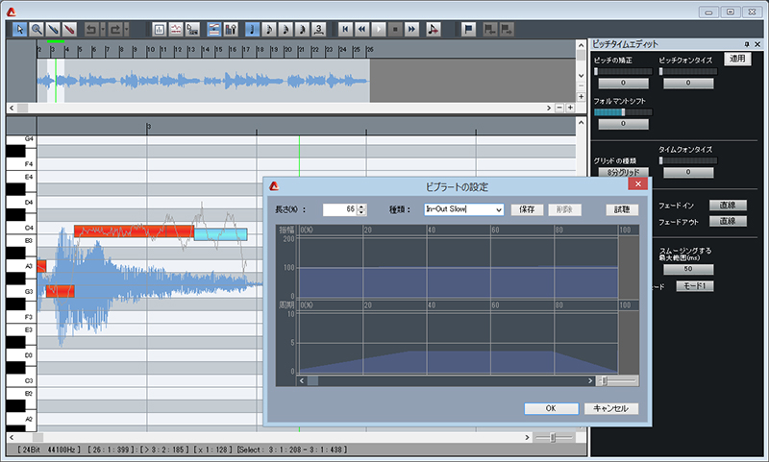This screenshot has height=462, width=769.
Task: Toggle the quarter note grid button
Action: (252, 30)
